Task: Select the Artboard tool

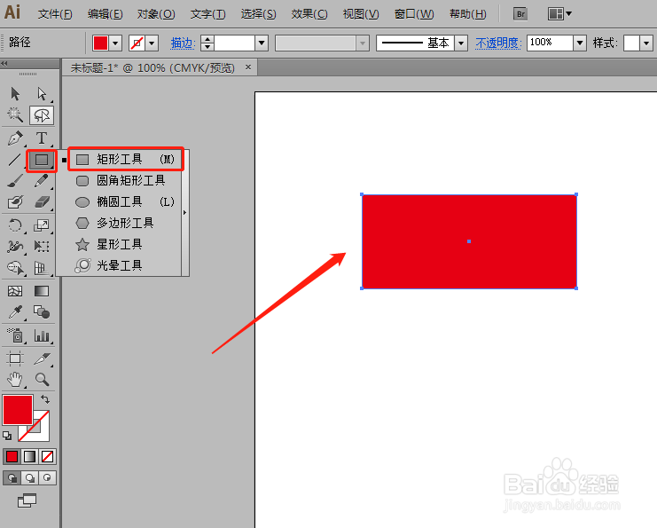Action: [x=15, y=359]
